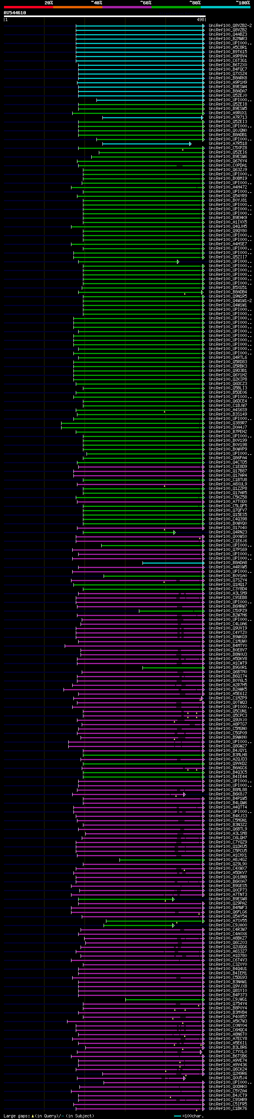Open hit UniRef100_Q8VZB2

click(228, 30)
